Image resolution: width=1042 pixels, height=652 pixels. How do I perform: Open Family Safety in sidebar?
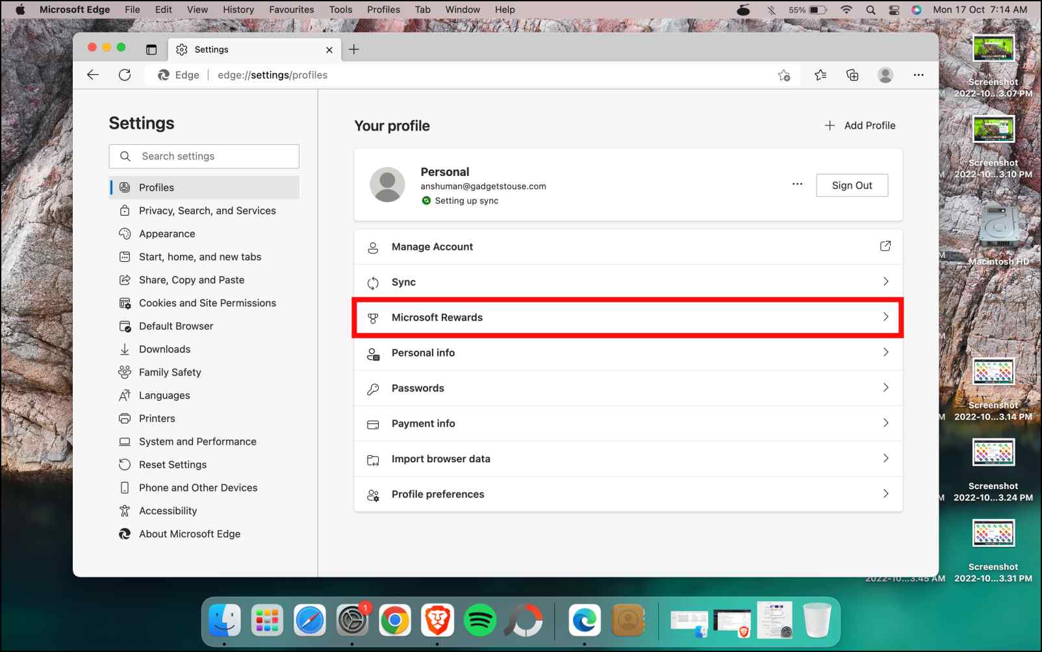tap(204, 372)
